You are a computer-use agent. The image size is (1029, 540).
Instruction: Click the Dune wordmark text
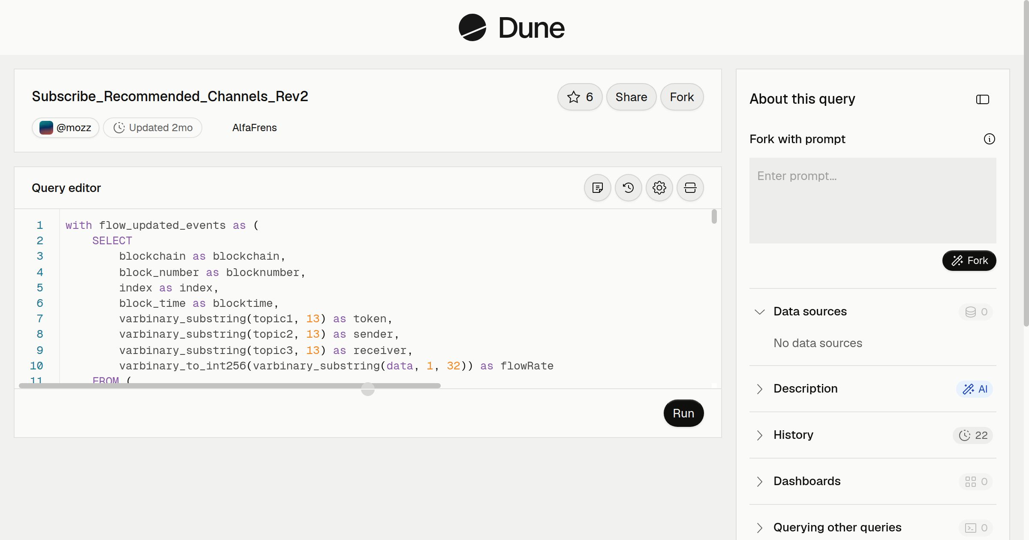click(x=531, y=28)
